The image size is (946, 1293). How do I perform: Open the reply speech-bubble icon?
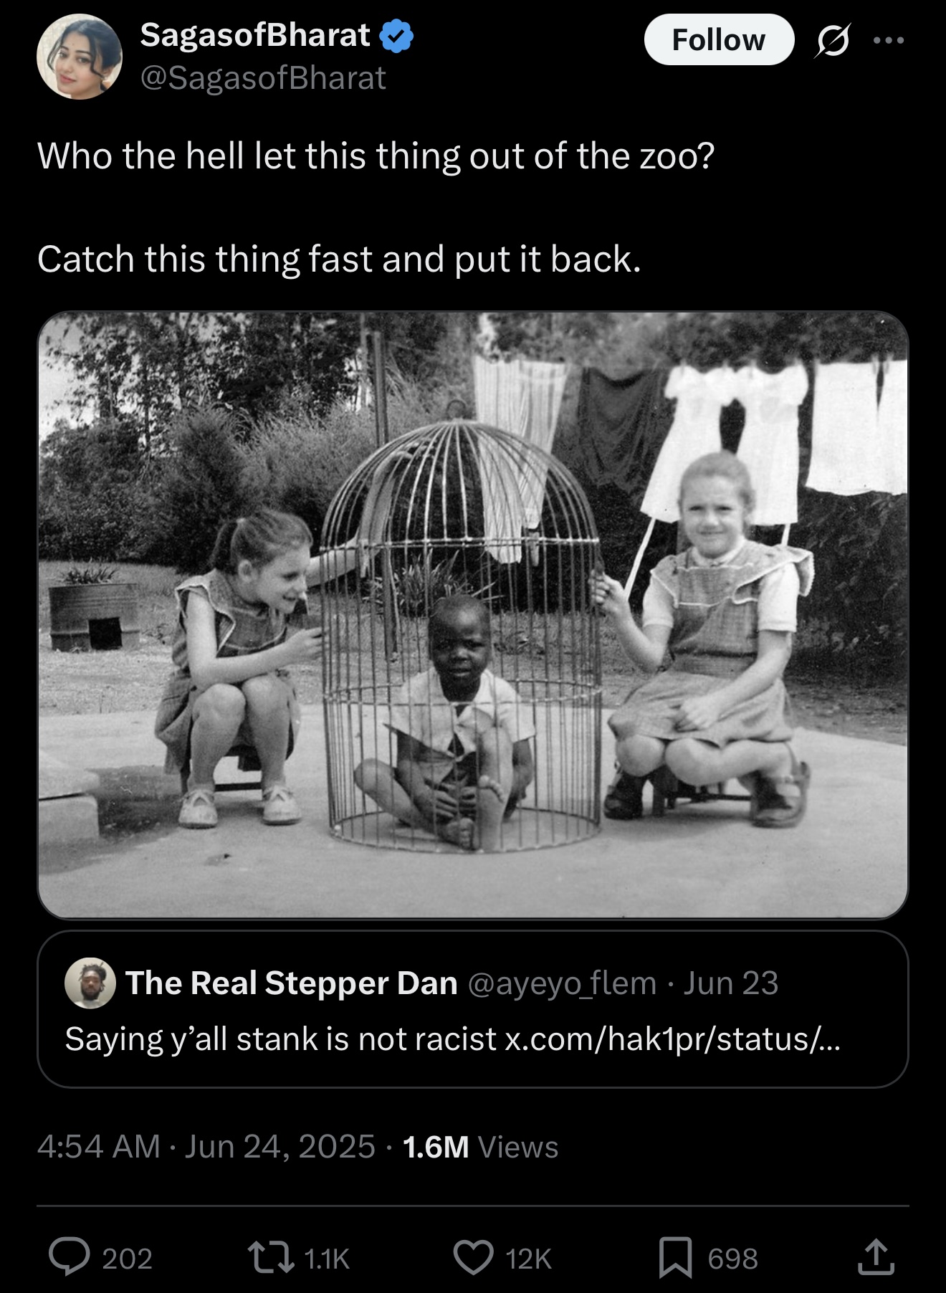point(69,1258)
